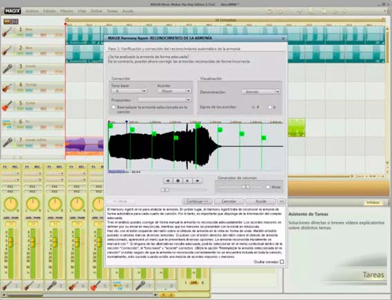
Task: Toggle FX button on mixer channel 1
Action: pyautogui.click(x=5, y=167)
